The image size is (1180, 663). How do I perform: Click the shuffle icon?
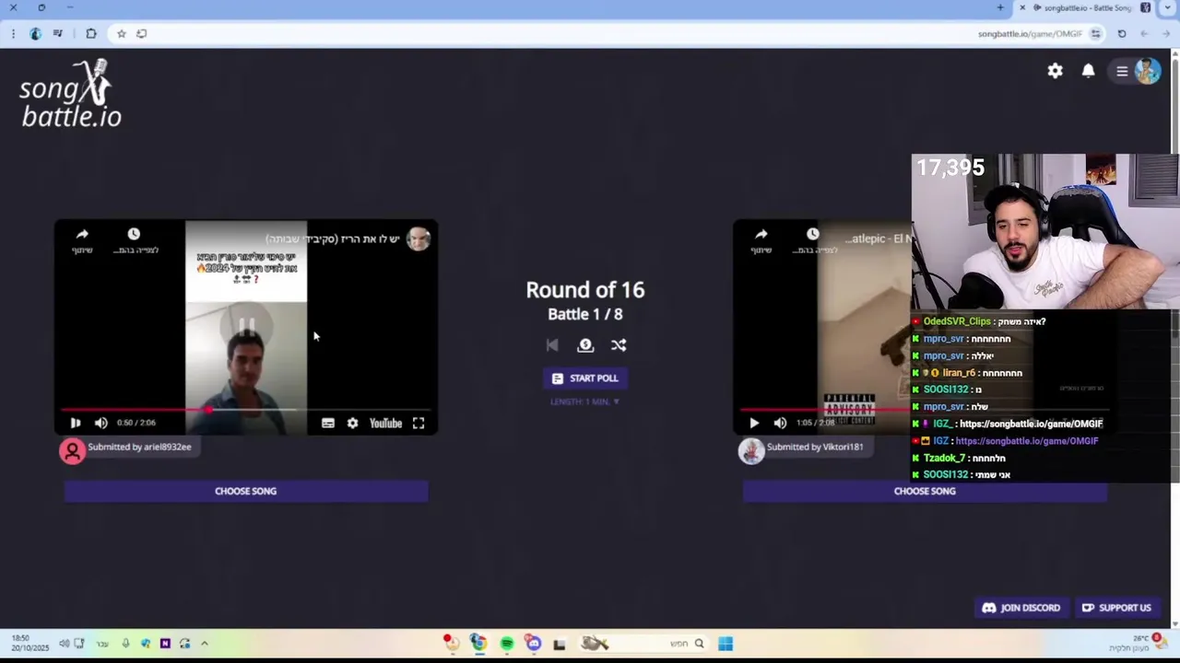[x=619, y=345]
